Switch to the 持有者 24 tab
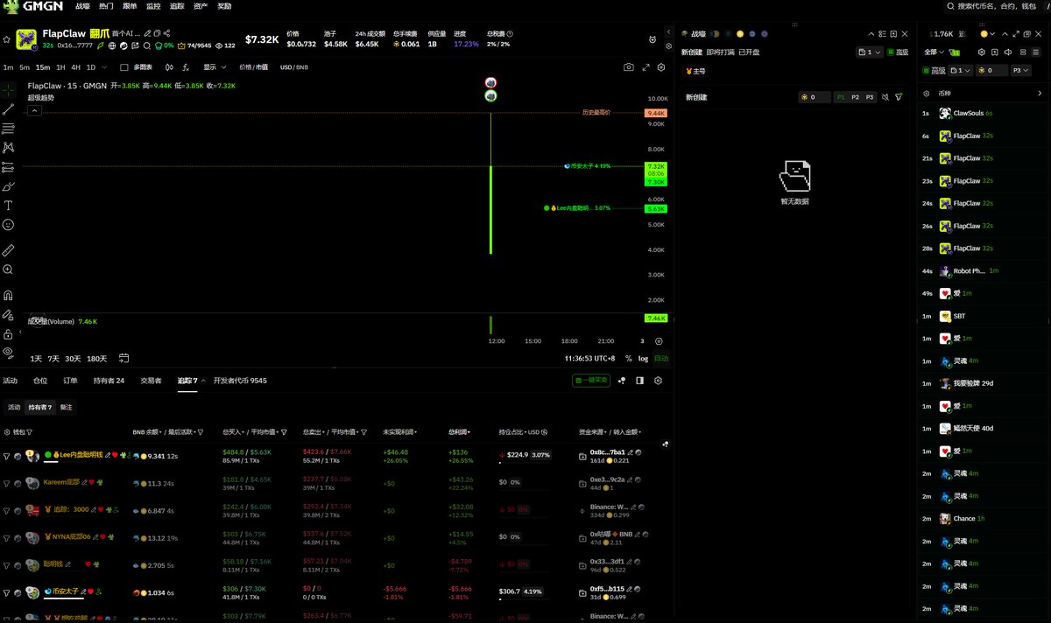The image size is (1051, 623). 109,381
